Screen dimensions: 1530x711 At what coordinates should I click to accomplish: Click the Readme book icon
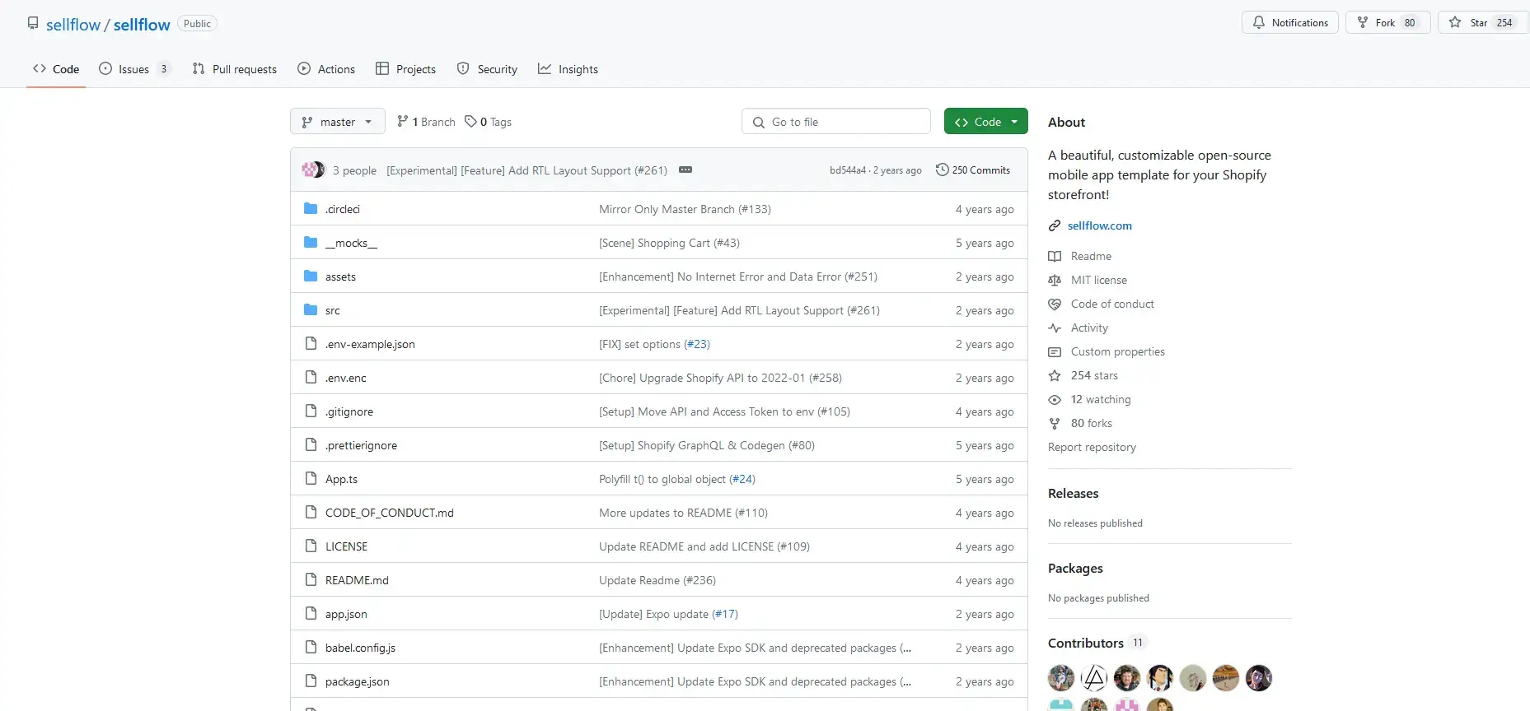1055,256
